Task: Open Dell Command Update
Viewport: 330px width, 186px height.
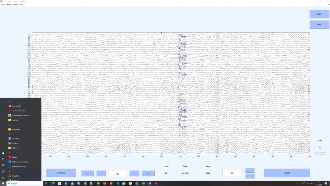Action: pos(20,162)
